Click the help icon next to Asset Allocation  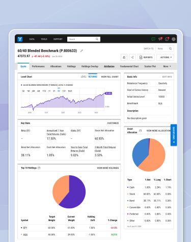(x=140, y=131)
